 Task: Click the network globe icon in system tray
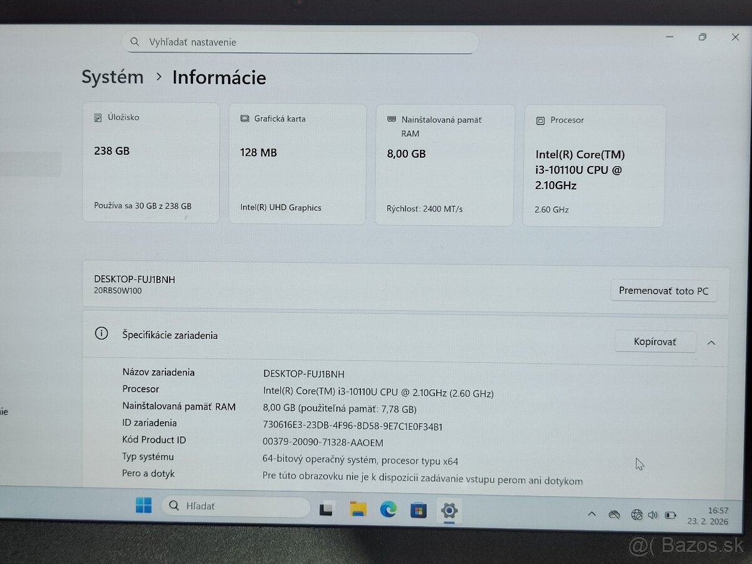point(637,514)
